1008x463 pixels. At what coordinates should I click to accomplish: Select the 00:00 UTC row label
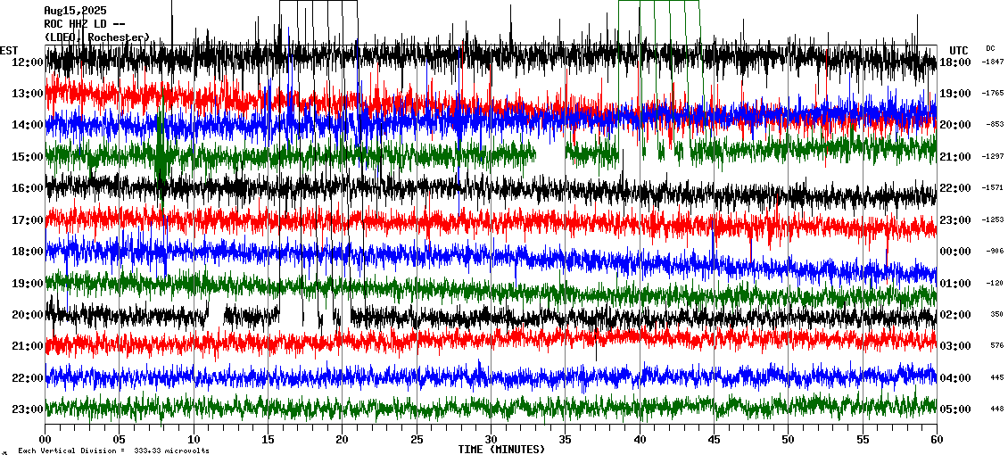956,252
